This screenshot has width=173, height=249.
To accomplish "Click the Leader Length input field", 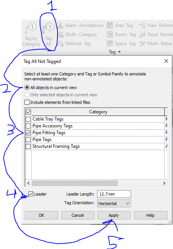I will point(114,194).
